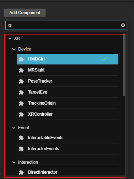Collapse the Device group chevron

(x=14, y=49)
